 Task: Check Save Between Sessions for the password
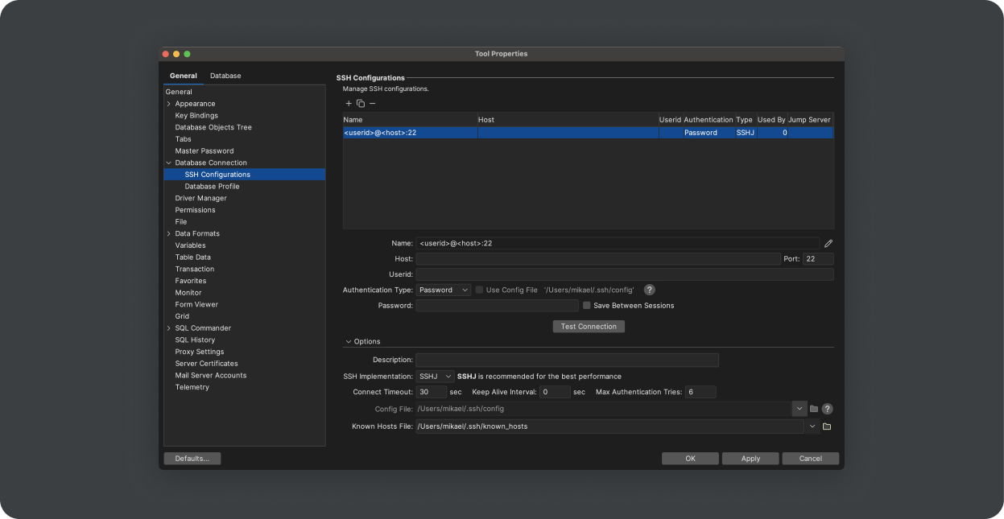coord(587,305)
